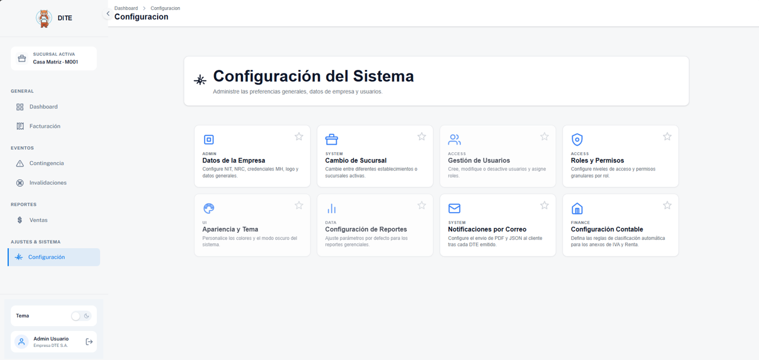Favorite the Datos de la Empresa card star
759x360 pixels.
[x=299, y=136]
